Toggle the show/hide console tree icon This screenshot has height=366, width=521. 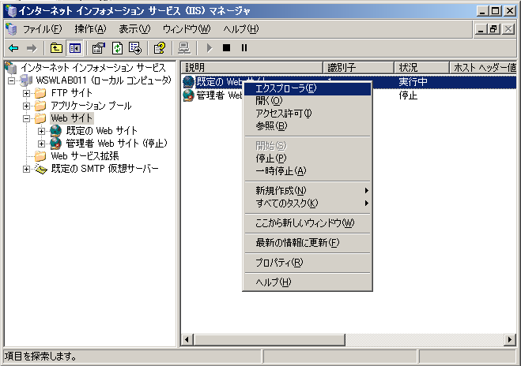pyautogui.click(x=74, y=48)
